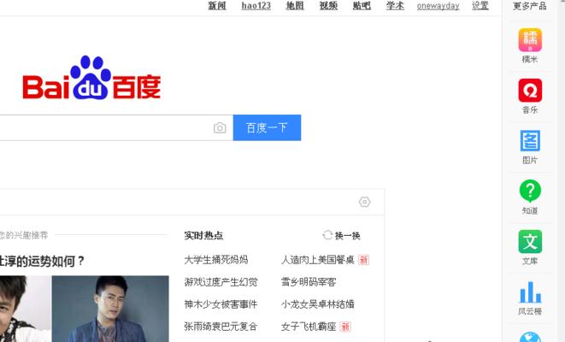565x342 pixels.
Task: Open the 贴吧 Tieba link
Action: tap(362, 6)
